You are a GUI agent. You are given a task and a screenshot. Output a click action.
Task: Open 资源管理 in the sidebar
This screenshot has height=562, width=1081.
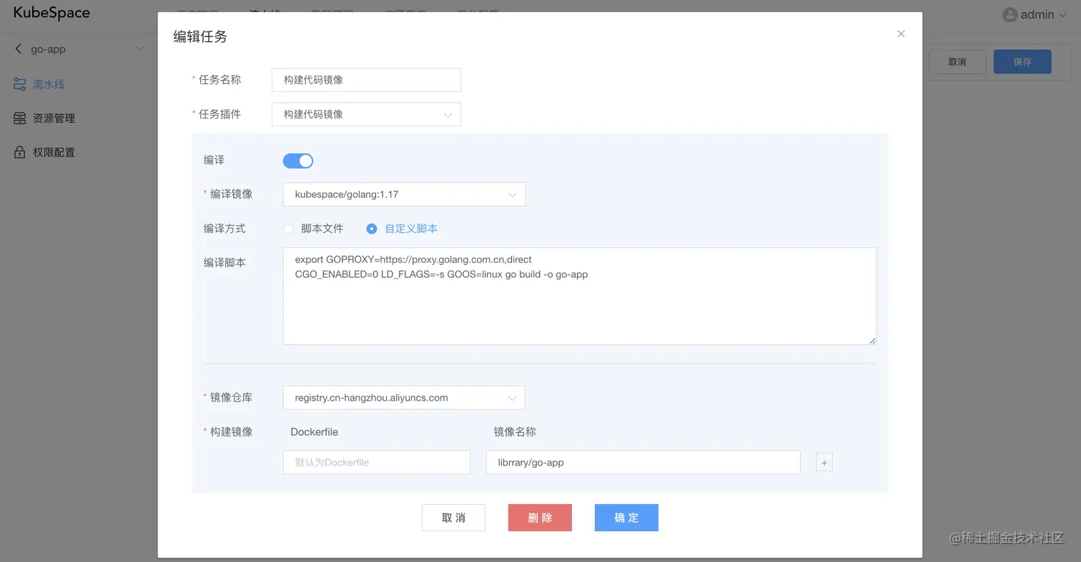click(54, 119)
